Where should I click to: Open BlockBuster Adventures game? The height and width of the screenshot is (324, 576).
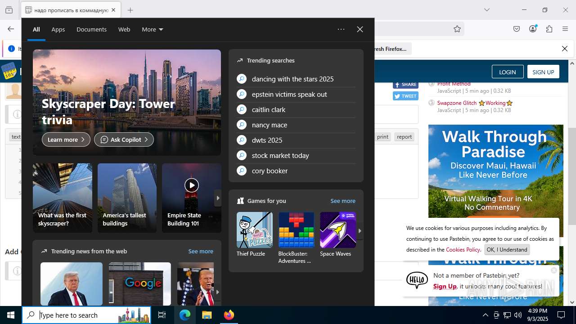coord(296,238)
